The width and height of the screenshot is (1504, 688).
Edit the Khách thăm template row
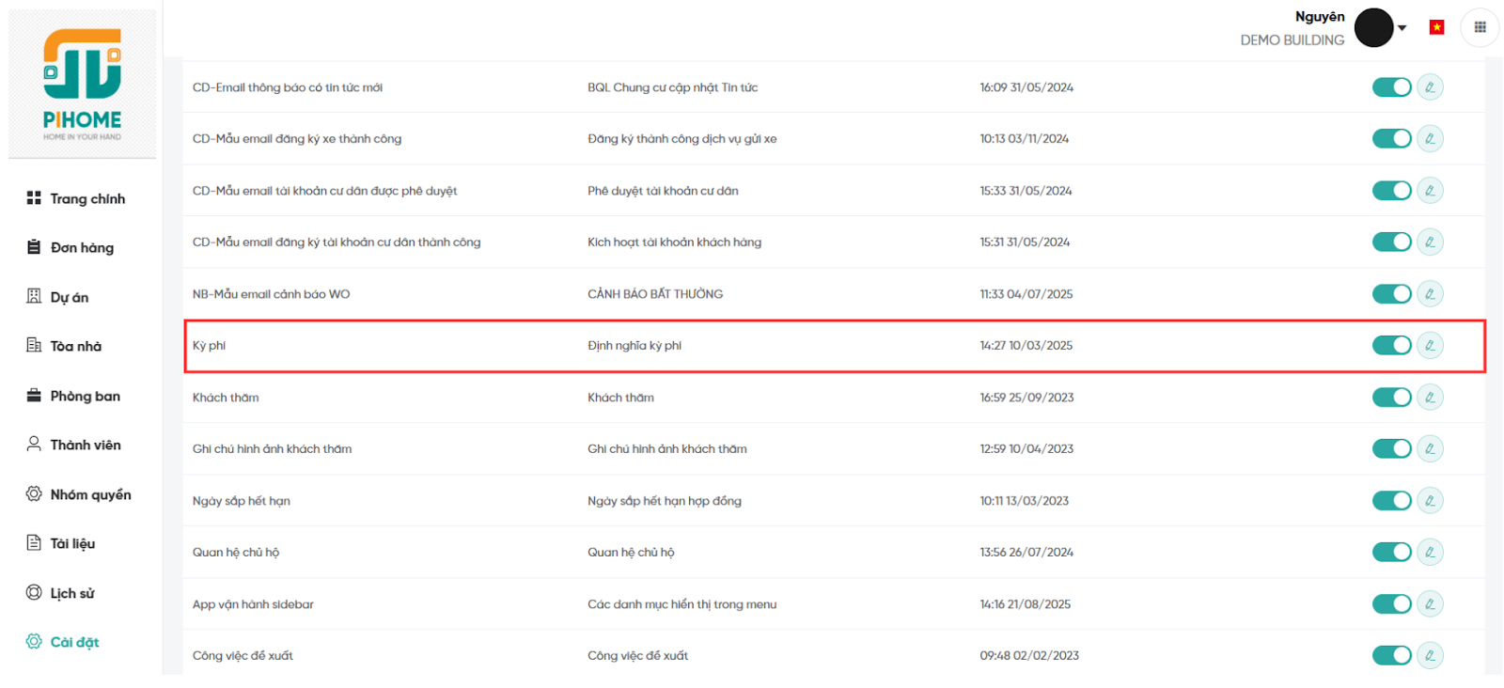[x=1429, y=398]
